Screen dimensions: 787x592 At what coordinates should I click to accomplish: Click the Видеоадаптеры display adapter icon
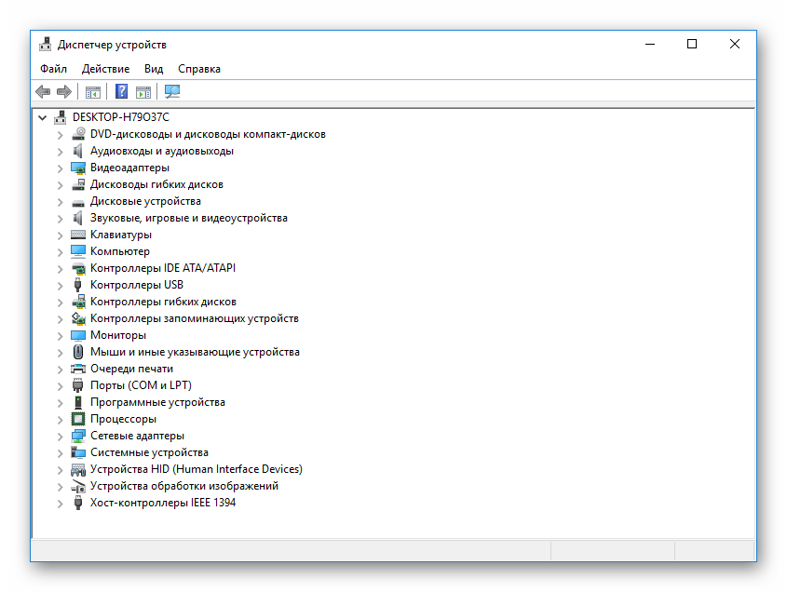[78, 168]
